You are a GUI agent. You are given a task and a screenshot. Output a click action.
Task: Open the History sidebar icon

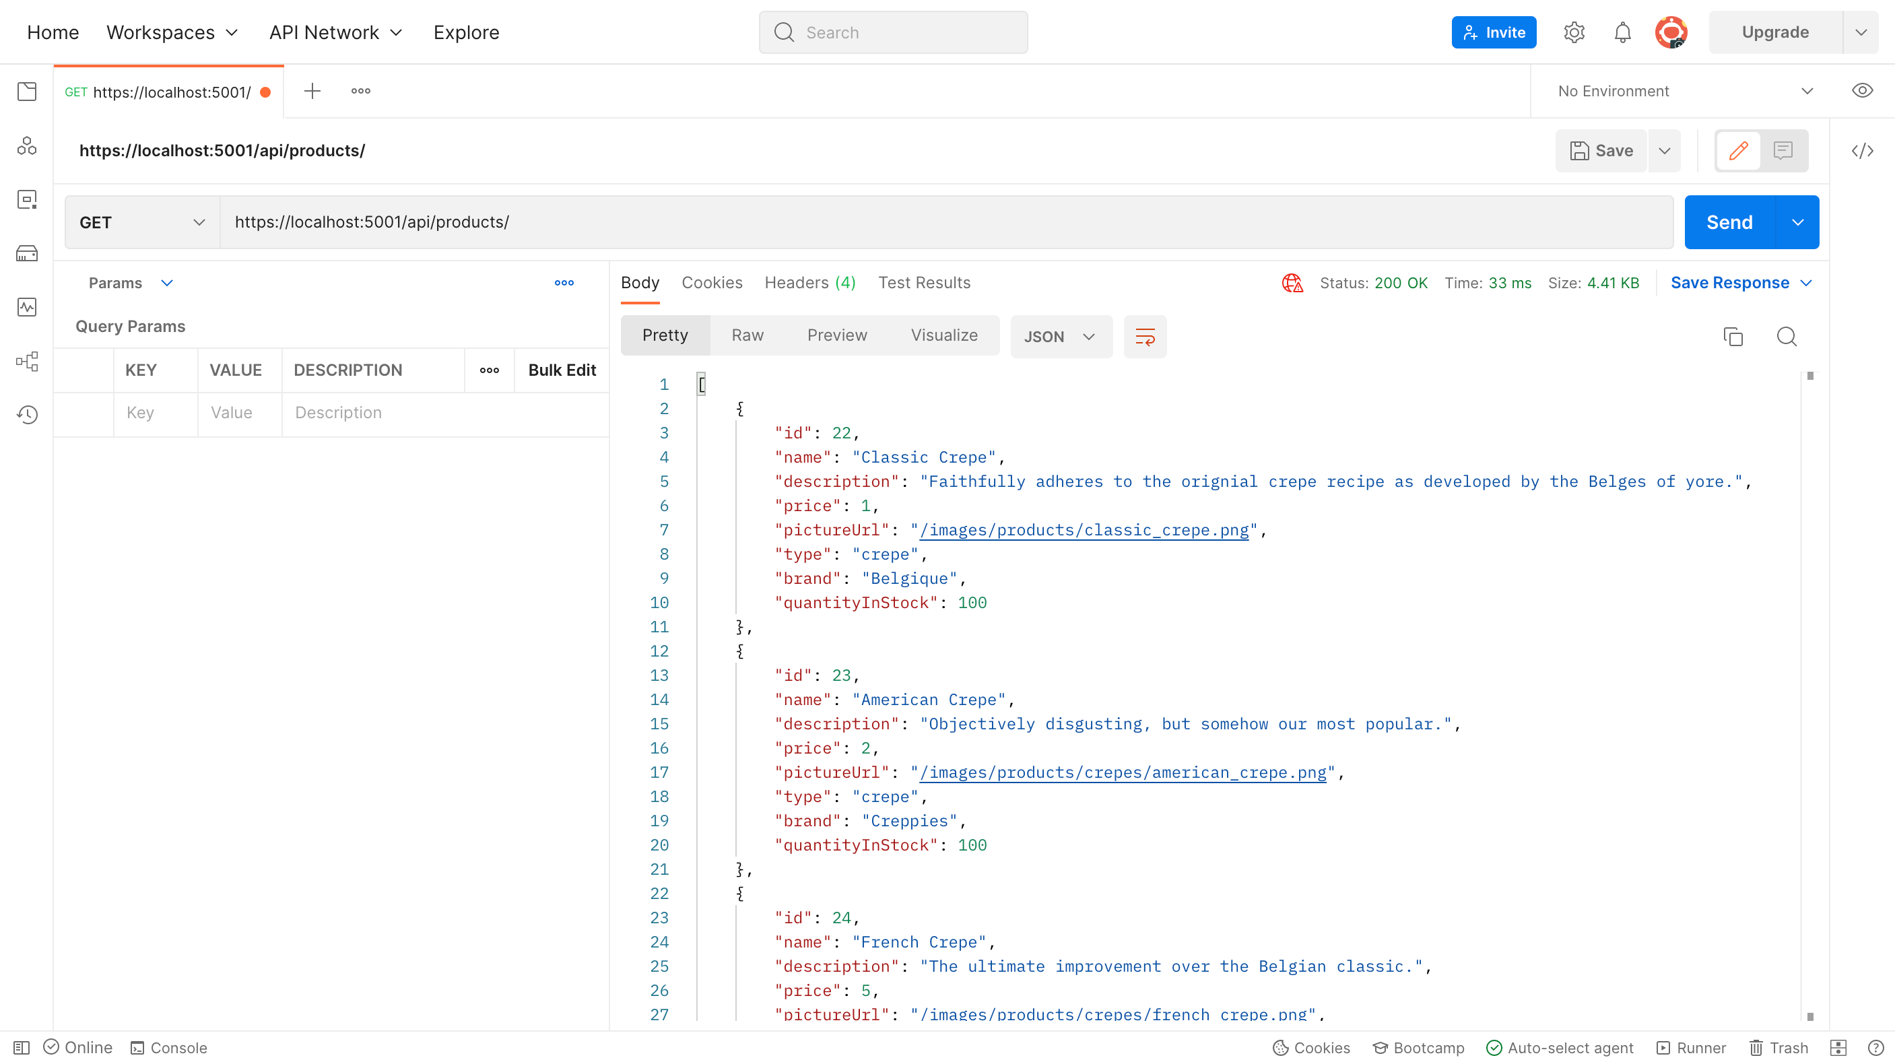27,414
